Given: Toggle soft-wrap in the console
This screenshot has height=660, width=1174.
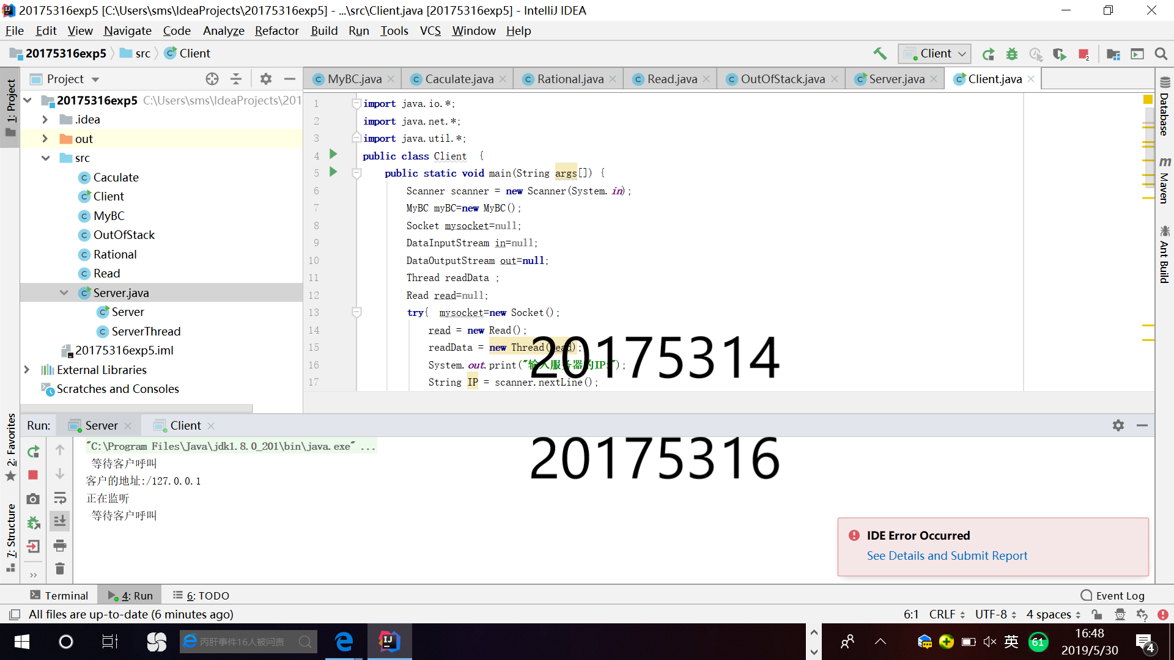Looking at the screenshot, I should [x=60, y=498].
